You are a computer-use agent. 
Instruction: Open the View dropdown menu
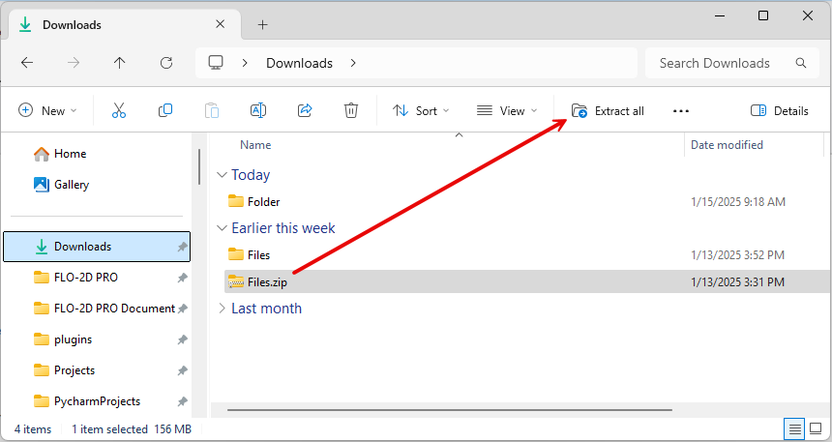(x=507, y=111)
